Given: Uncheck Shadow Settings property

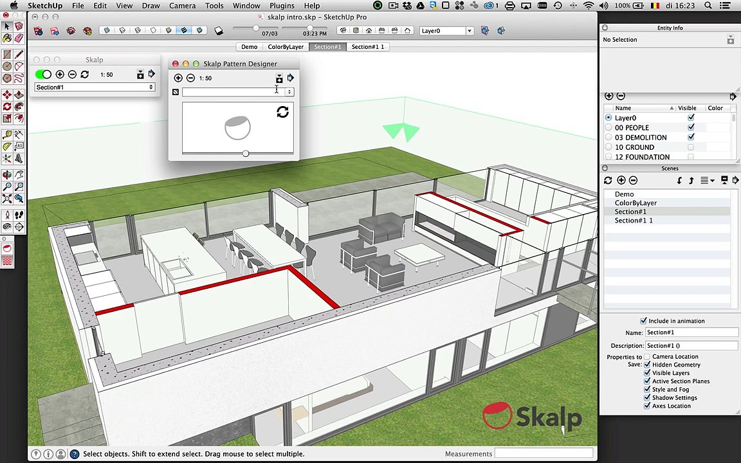Looking at the screenshot, I should coord(647,397).
